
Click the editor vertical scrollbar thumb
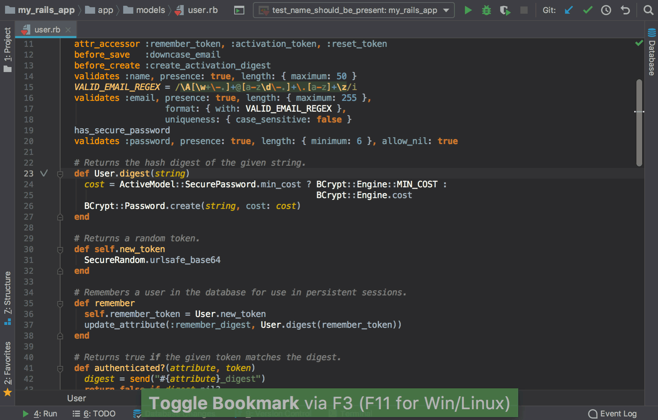[x=639, y=122]
